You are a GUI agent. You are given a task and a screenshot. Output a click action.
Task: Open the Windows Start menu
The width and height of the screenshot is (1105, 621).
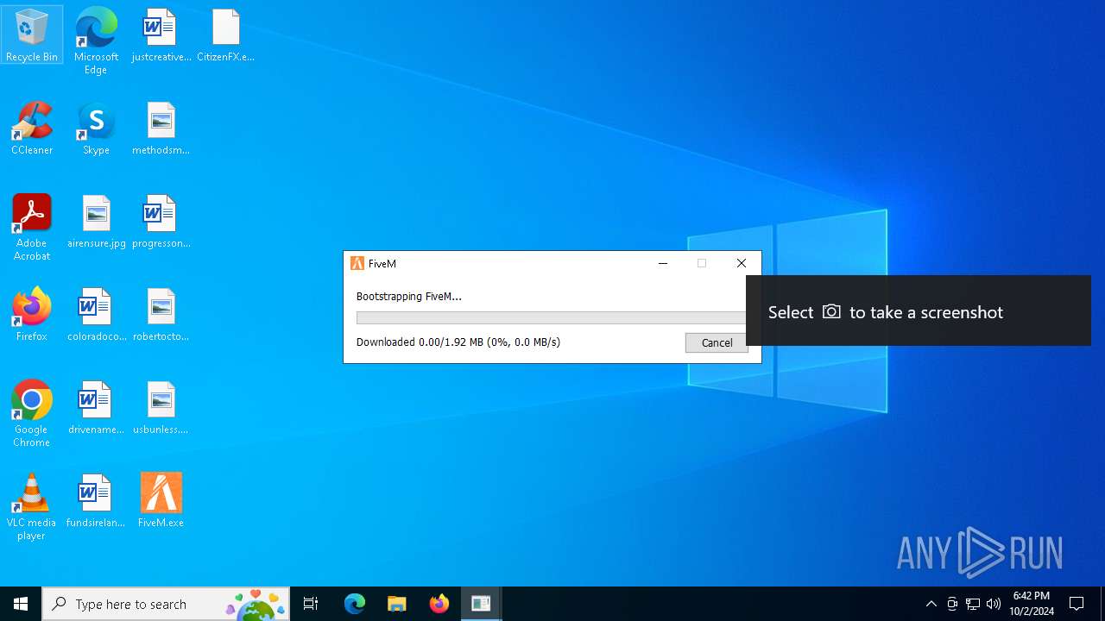21,604
